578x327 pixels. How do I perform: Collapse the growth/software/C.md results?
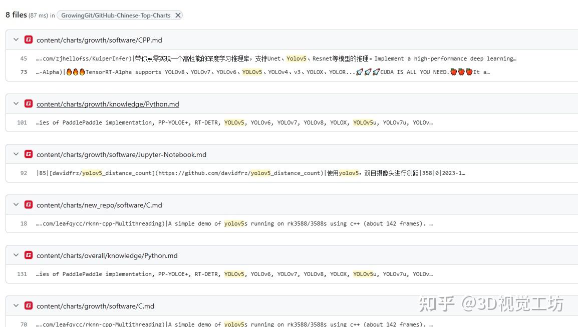[16, 305]
